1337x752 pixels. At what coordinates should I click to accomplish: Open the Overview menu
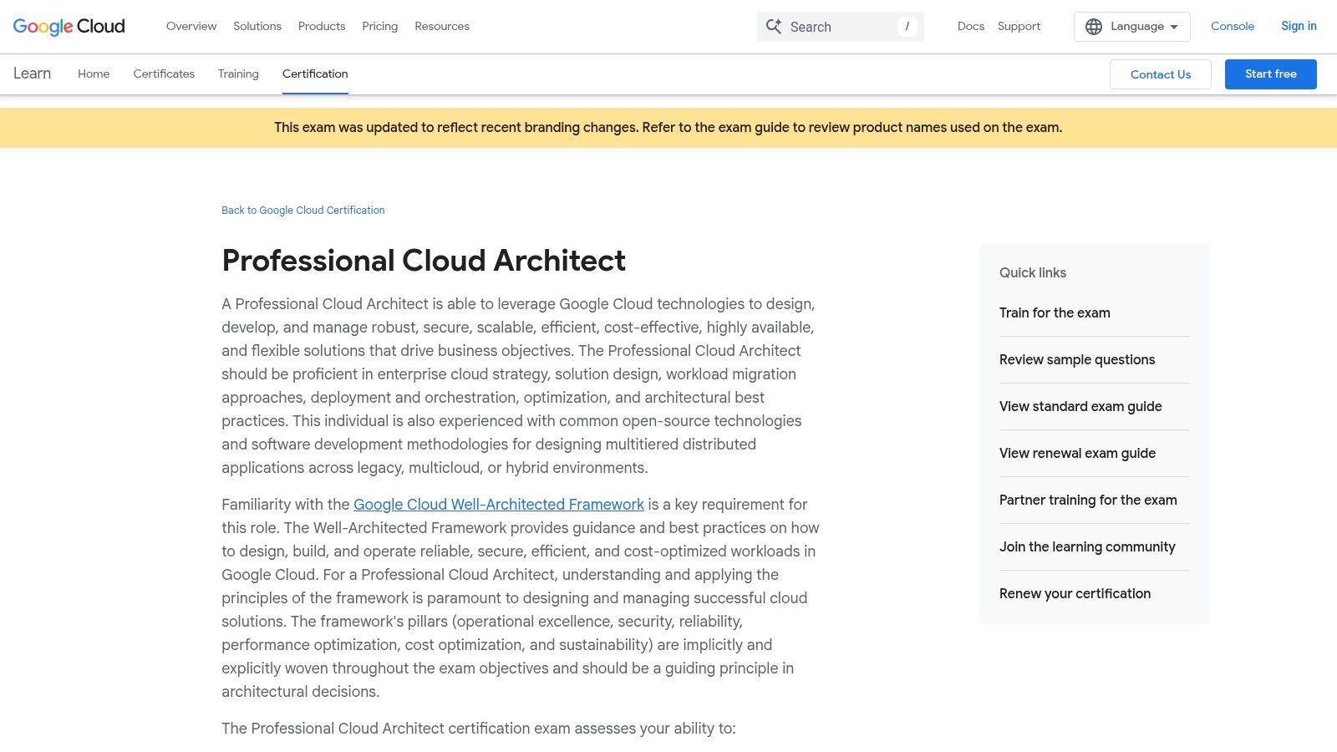coord(191,27)
